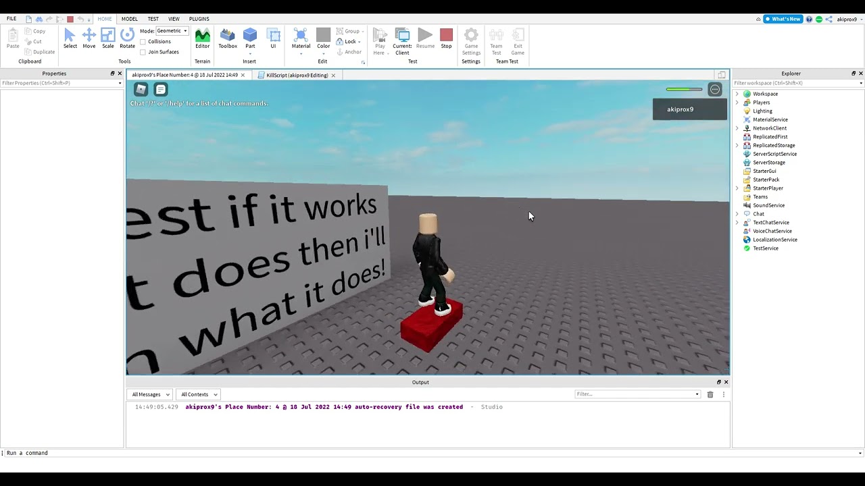The width and height of the screenshot is (865, 486).
Task: Open the FILE menu
Action: (x=11, y=19)
